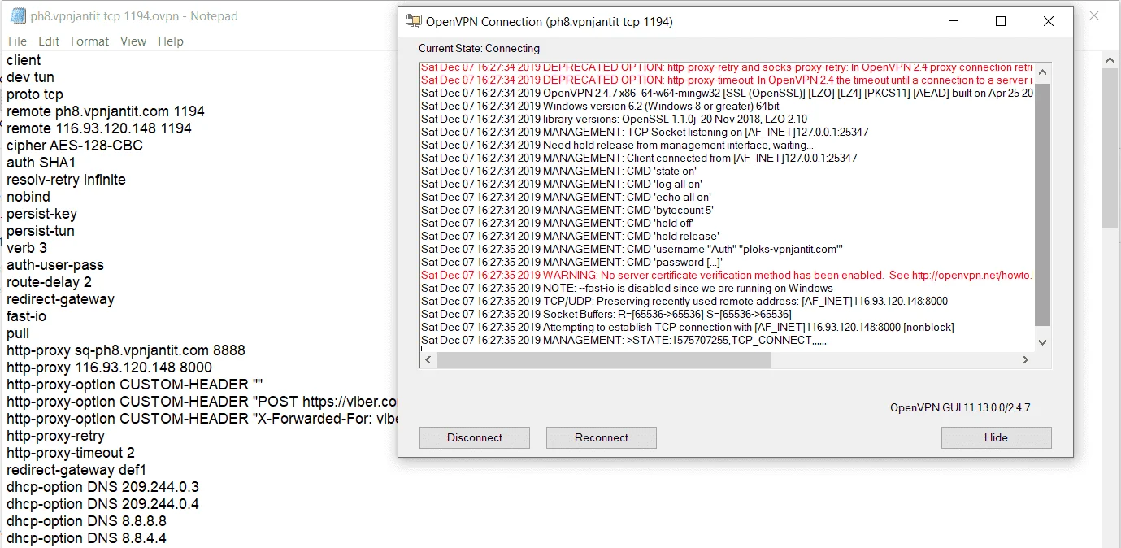Click the 'Attempting to establish TCP connection' log line
This screenshot has width=1121, height=548.
688,328
